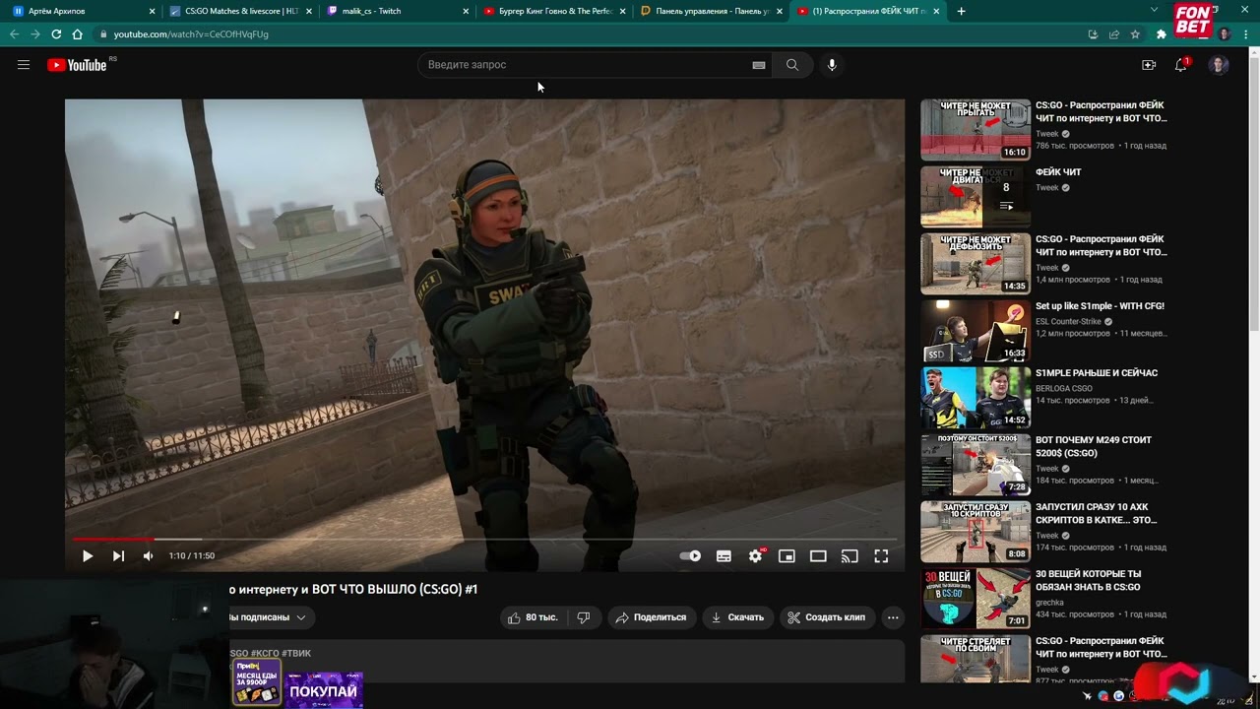Share this page from the toolbar
Viewport: 1260px width, 709px height.
pos(1114,33)
